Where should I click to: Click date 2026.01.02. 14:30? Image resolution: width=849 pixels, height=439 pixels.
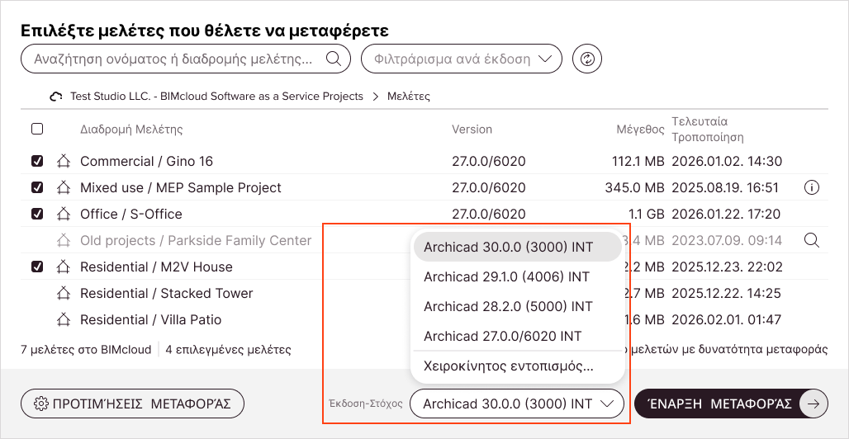point(727,161)
